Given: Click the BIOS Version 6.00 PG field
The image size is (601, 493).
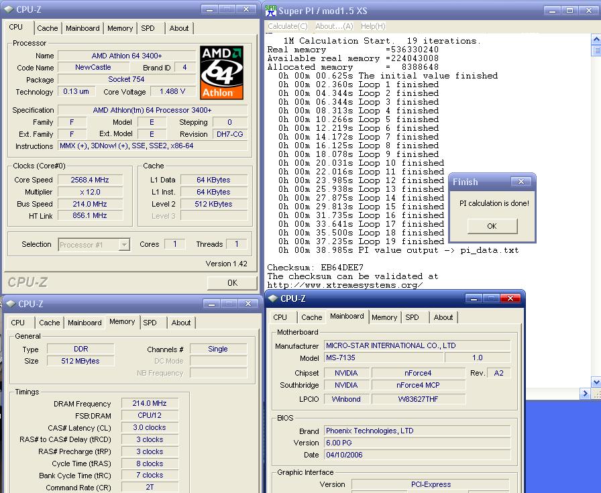Looking at the screenshot, I should pyautogui.click(x=417, y=443).
